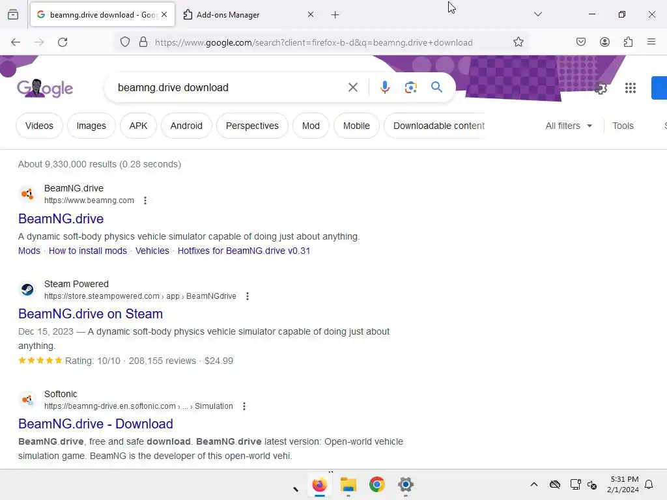Show site security padlock info
This screenshot has width=667, height=500.
143,42
